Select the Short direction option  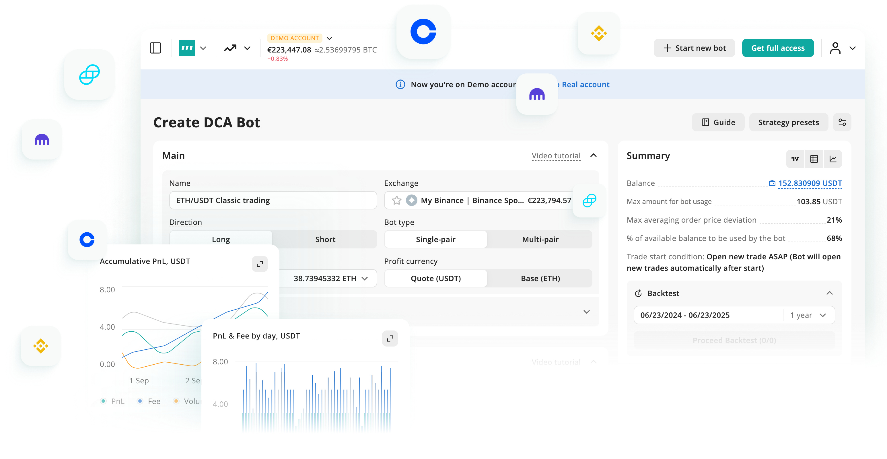click(325, 239)
